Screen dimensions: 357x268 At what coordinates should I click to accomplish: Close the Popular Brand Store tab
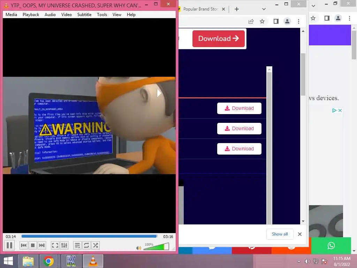pos(223,9)
